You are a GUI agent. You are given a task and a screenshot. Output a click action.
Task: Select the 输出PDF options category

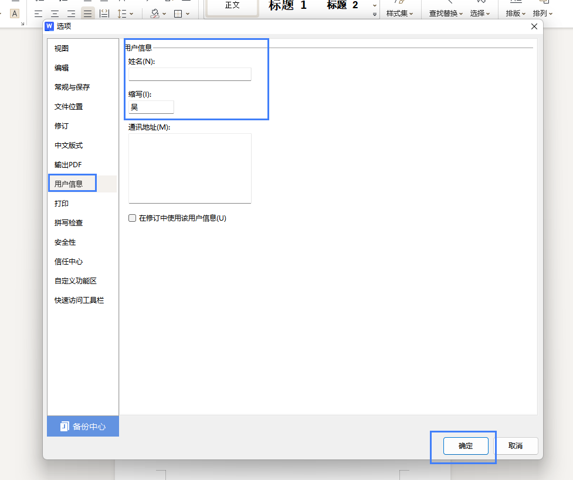[x=68, y=165]
